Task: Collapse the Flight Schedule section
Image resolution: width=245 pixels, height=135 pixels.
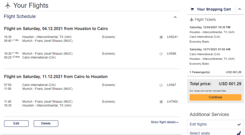Action: 175,17
